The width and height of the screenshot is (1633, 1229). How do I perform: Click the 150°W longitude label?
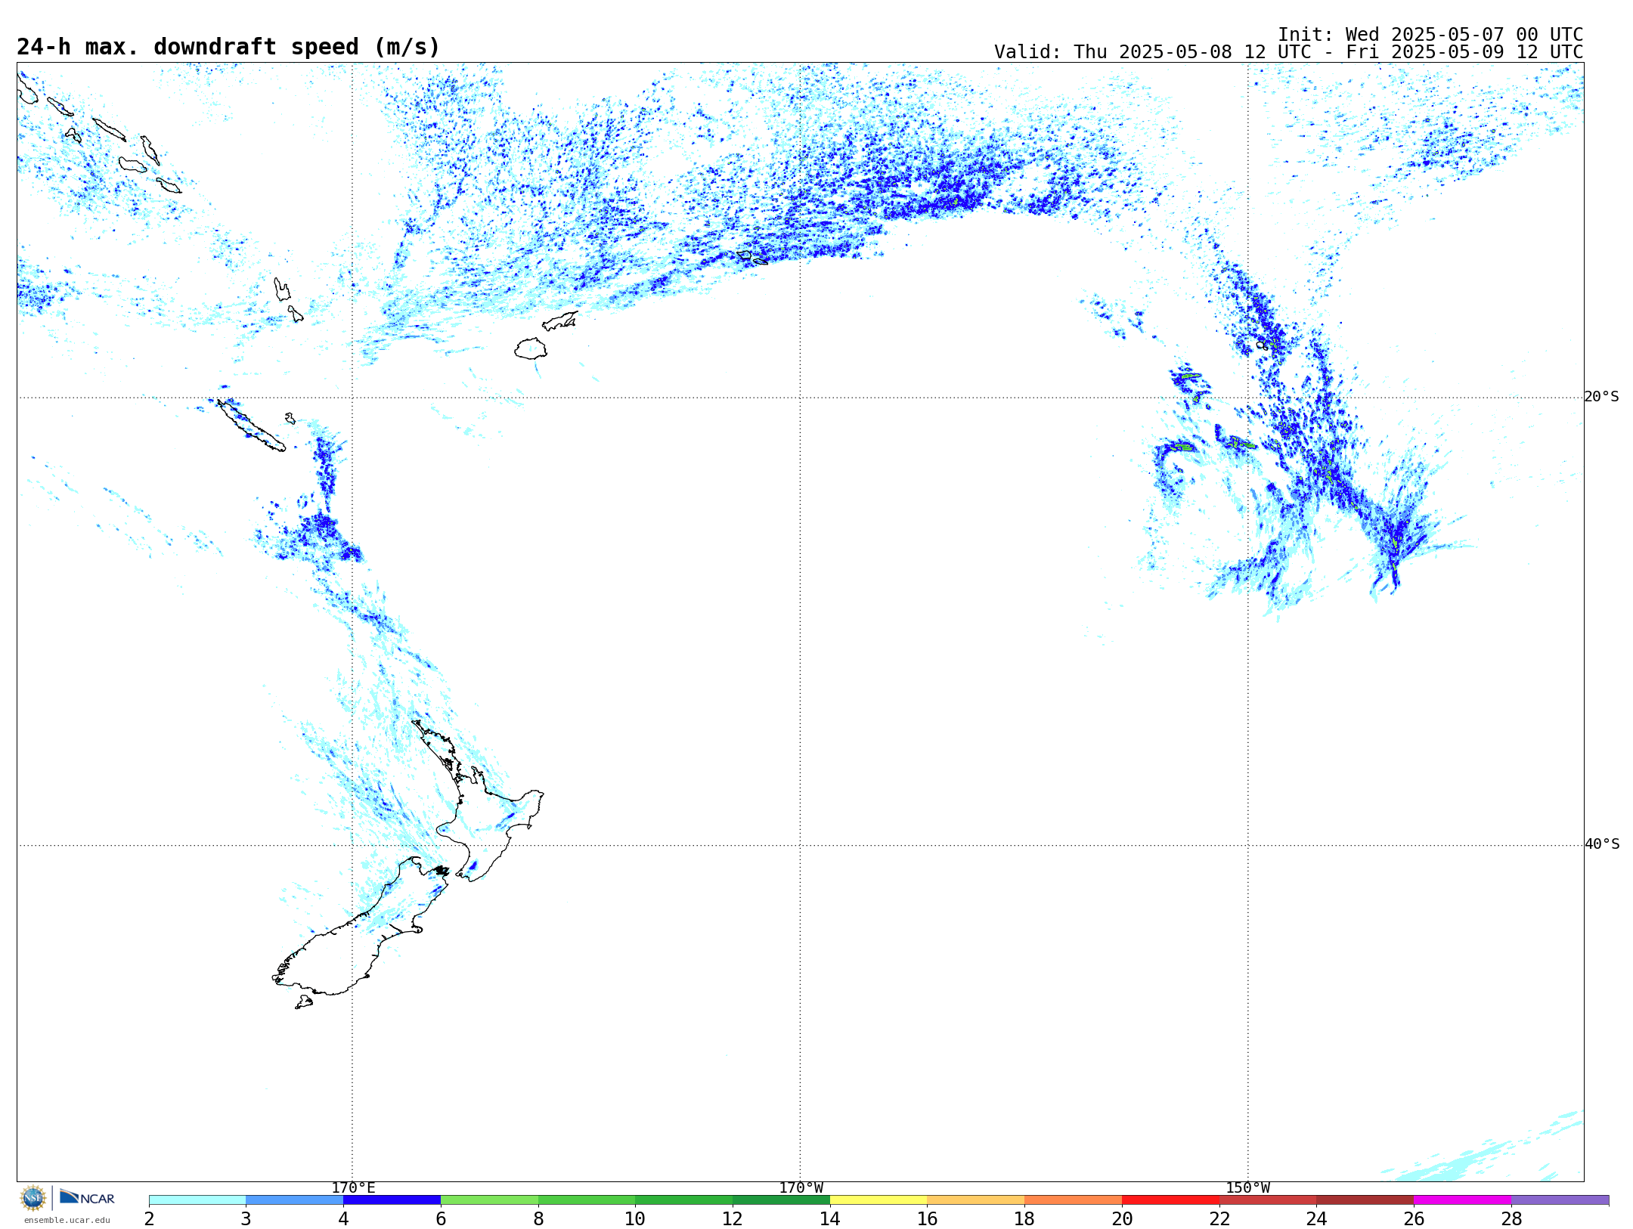coord(1247,1188)
